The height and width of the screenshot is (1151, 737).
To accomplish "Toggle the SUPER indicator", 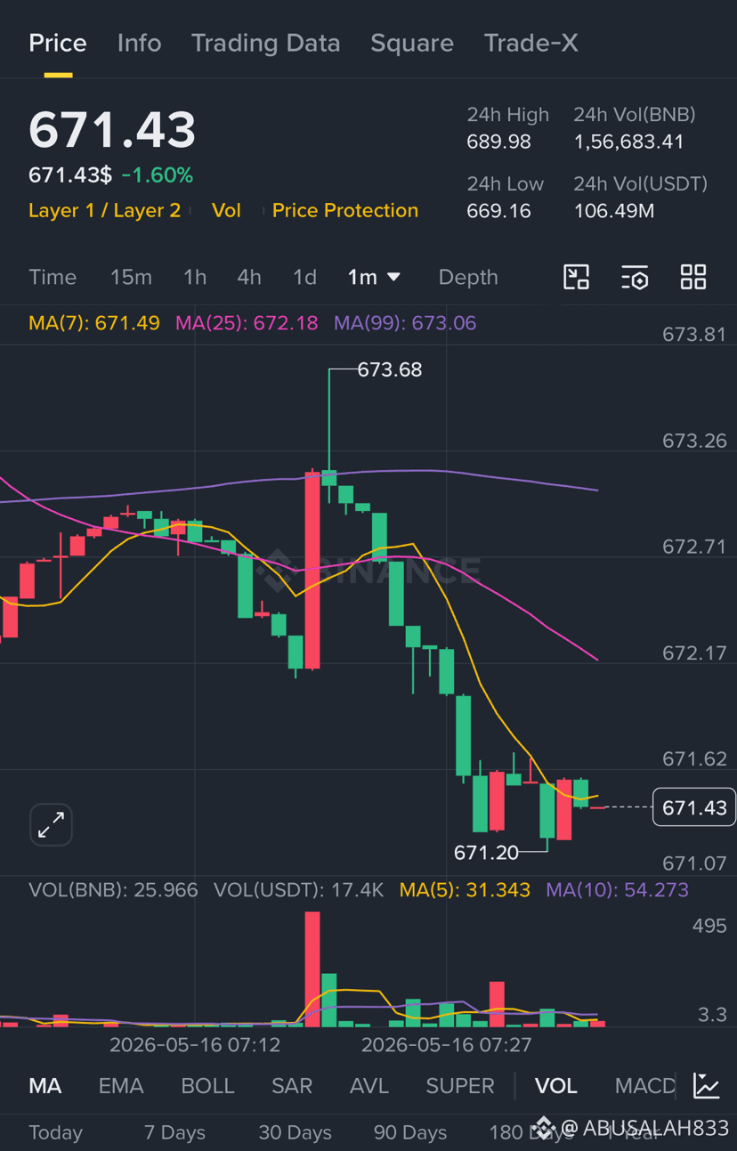I will 460,1085.
